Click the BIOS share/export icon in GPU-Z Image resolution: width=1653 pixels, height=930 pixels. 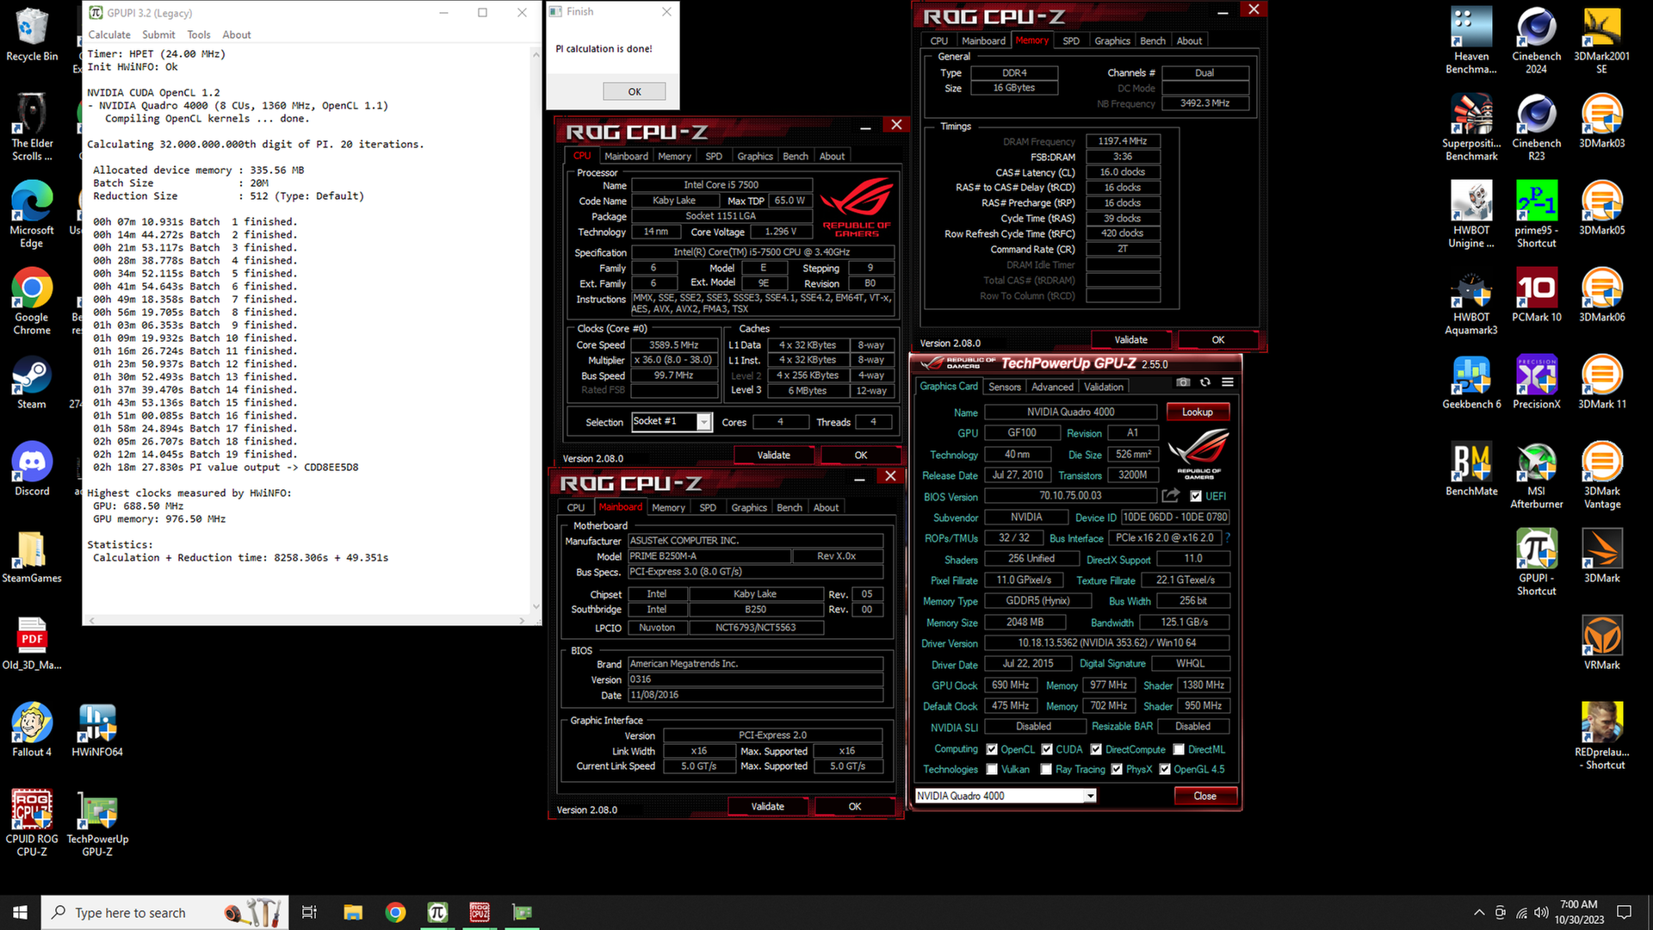(x=1171, y=495)
